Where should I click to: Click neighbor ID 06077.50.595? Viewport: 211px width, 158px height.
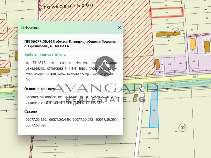107,120
